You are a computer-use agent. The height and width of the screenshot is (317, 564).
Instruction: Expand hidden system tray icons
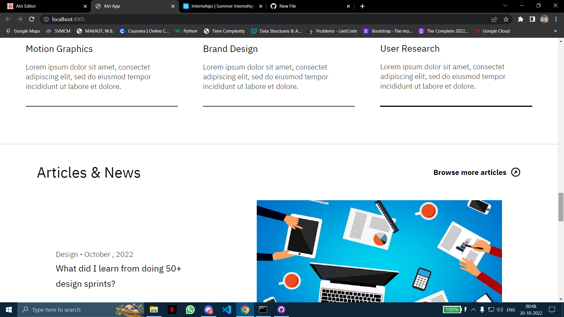coord(473,310)
